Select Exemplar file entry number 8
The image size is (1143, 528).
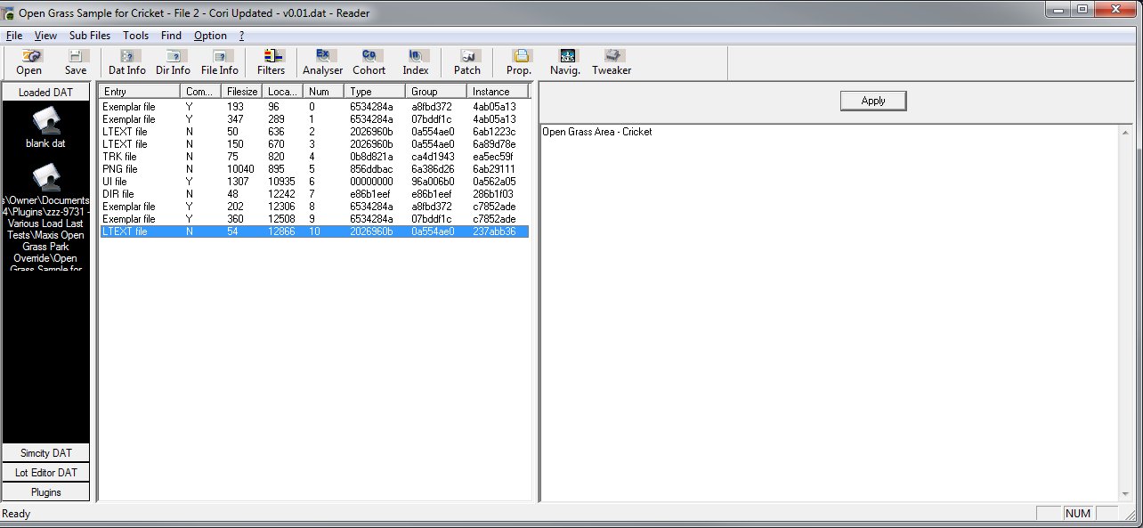[x=314, y=207]
